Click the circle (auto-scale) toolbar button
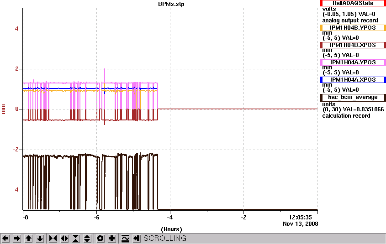386x244 pixels. (100, 239)
